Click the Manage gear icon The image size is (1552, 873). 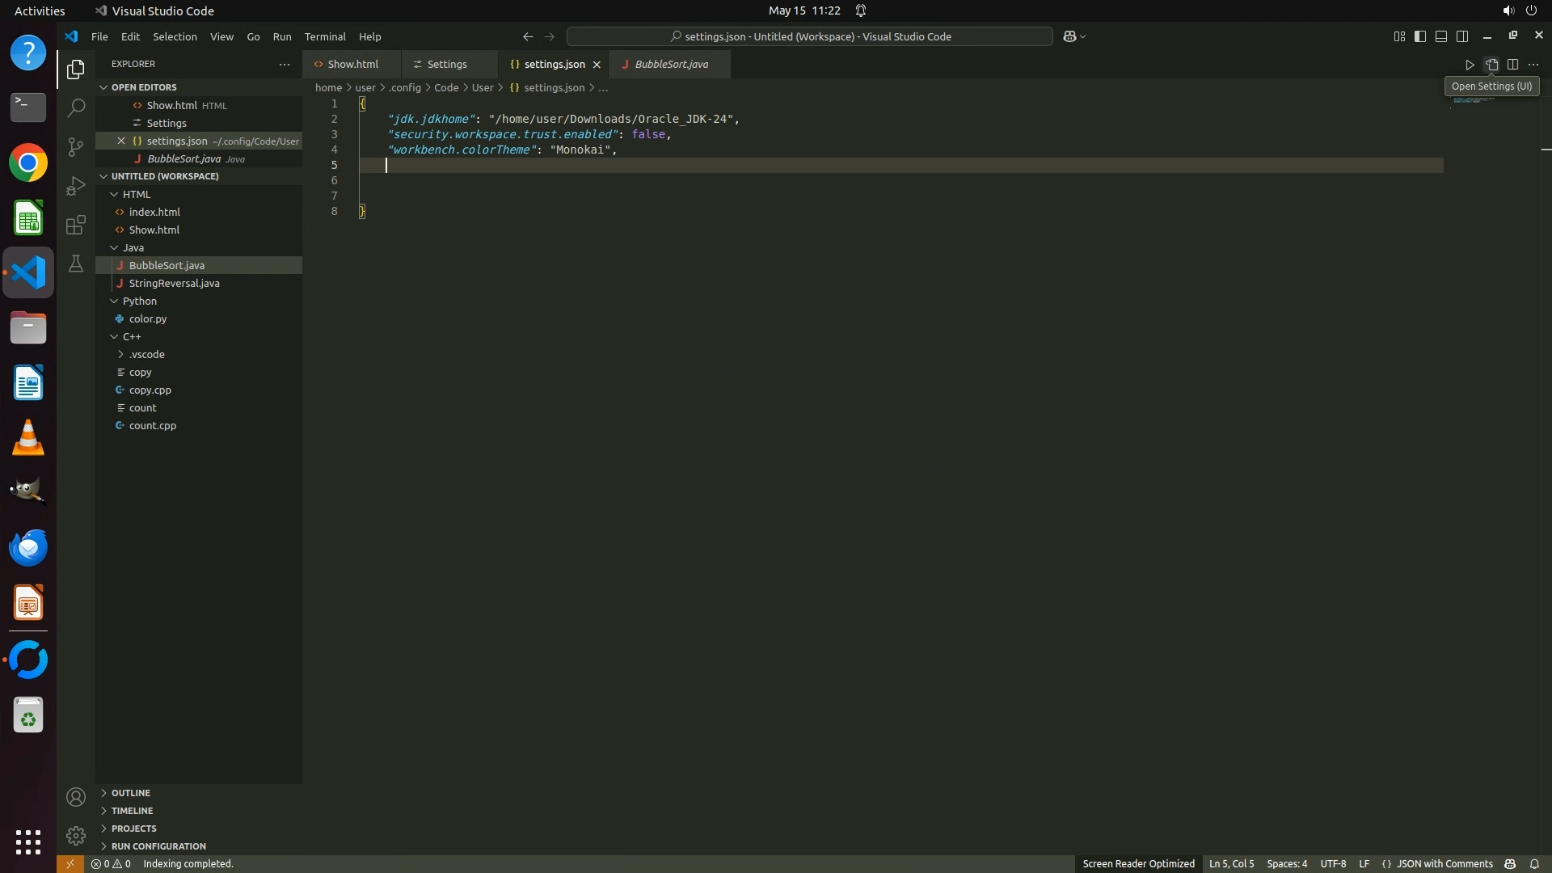tap(75, 836)
